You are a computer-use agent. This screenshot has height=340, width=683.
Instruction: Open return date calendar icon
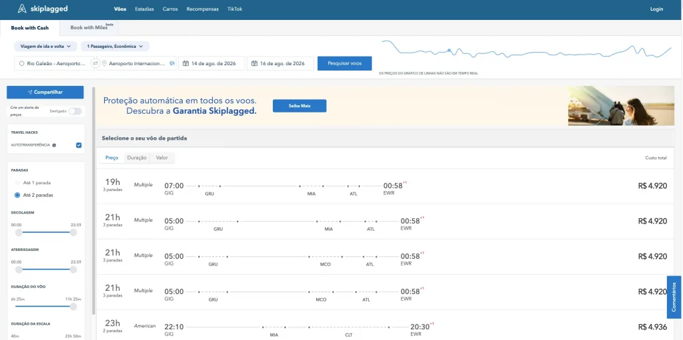[x=254, y=63]
